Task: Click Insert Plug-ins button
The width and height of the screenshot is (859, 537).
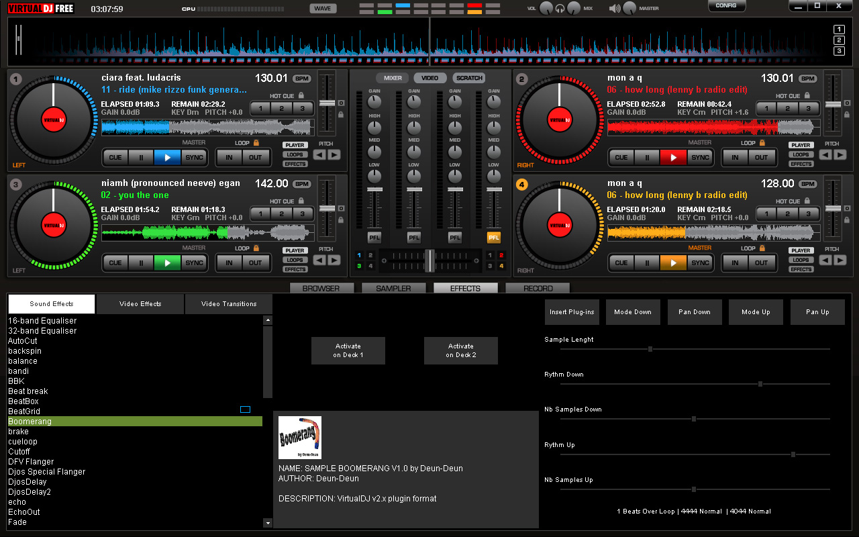Action: [x=572, y=312]
